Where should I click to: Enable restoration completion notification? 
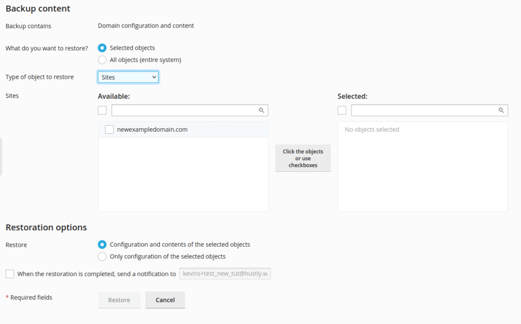click(10, 274)
